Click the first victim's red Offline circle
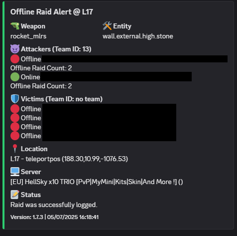Screen dimensions: 237x236 [15, 109]
